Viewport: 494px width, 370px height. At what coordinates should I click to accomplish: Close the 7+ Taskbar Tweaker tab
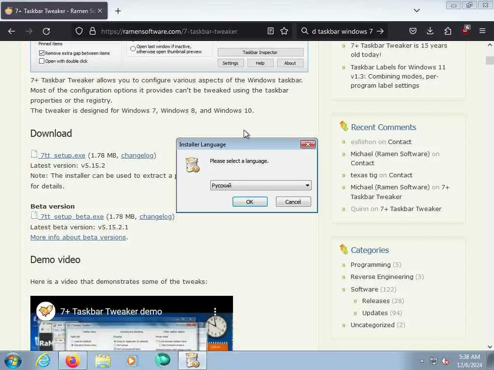tap(100, 11)
